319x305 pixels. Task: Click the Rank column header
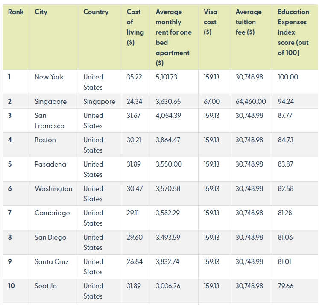pos(16,12)
